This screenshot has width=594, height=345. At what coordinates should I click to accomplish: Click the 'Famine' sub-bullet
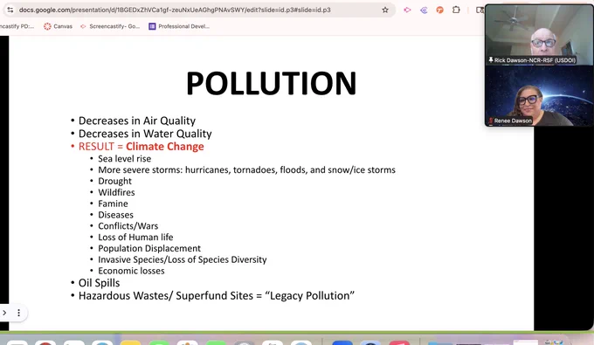point(113,204)
